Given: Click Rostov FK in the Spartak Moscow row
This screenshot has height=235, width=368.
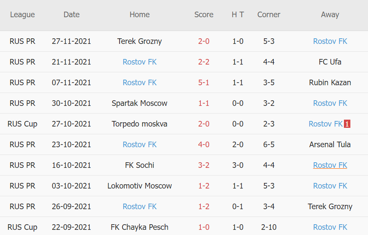Looking at the screenshot, I should 330,103.
